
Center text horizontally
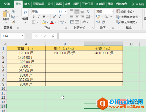click(77, 17)
